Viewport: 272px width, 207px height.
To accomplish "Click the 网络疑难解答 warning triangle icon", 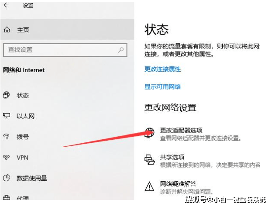I will 149,186.
